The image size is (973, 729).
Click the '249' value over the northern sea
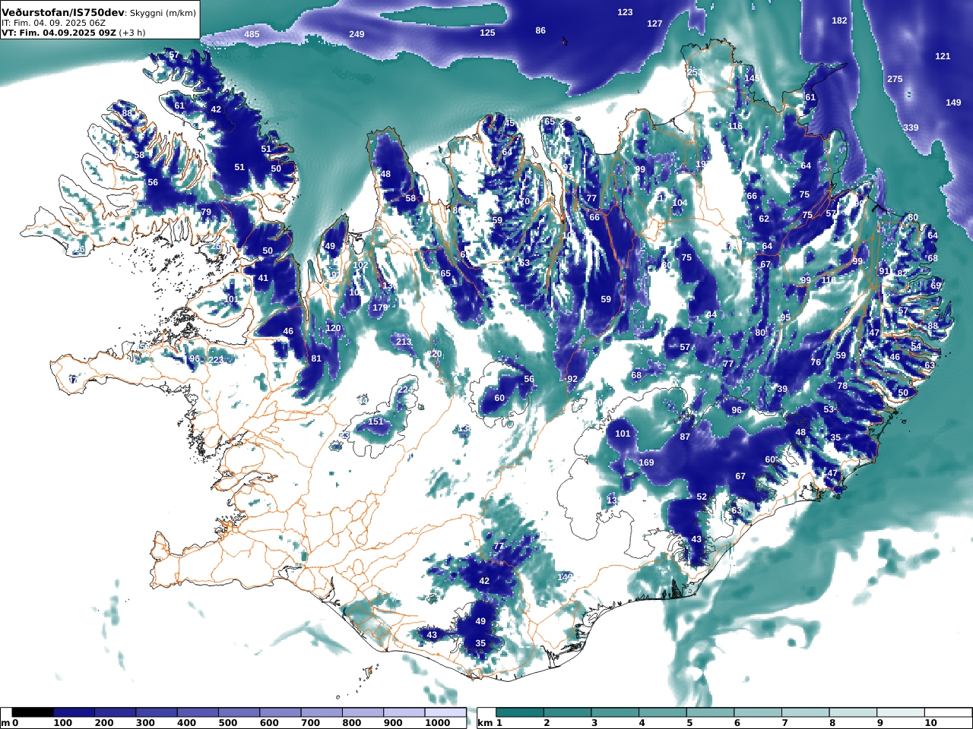coord(357,35)
